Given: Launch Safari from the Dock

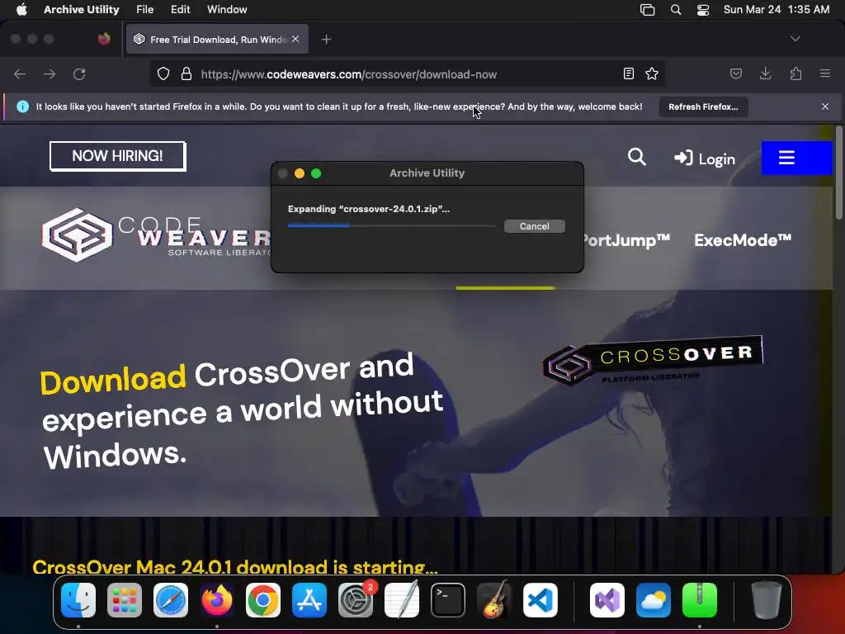Looking at the screenshot, I should [x=171, y=600].
